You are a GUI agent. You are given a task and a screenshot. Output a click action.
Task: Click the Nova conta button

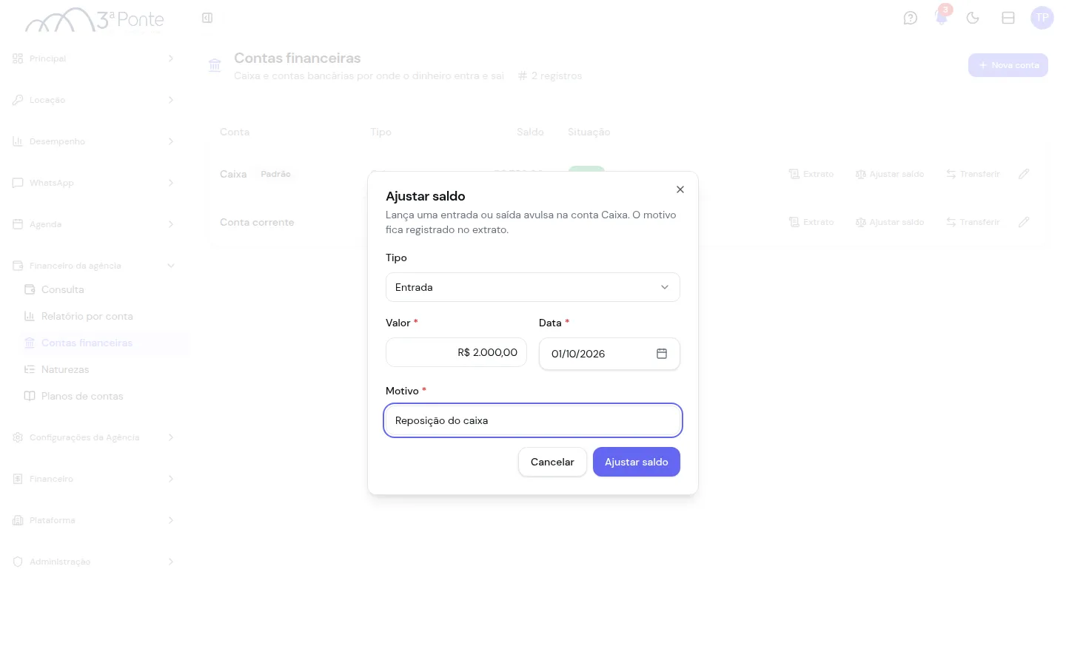pyautogui.click(x=1008, y=65)
